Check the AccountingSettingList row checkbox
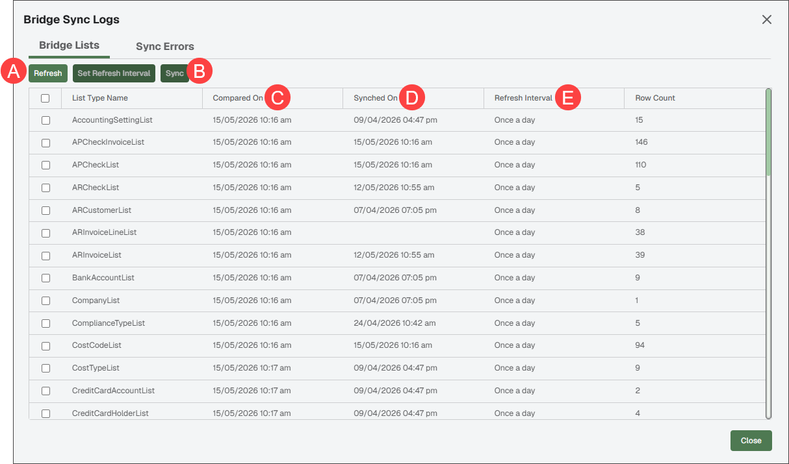 click(45, 120)
